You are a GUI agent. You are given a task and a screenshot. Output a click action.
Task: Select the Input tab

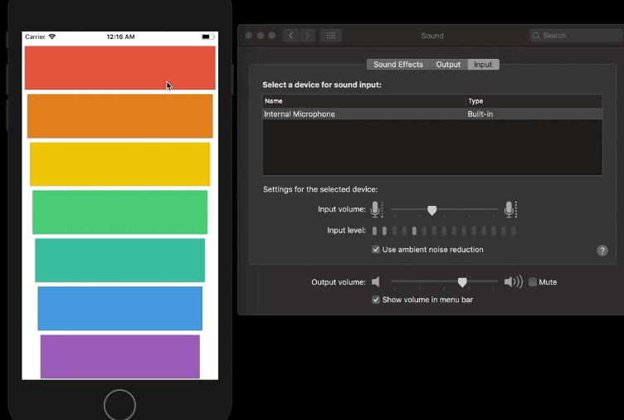[x=483, y=65]
